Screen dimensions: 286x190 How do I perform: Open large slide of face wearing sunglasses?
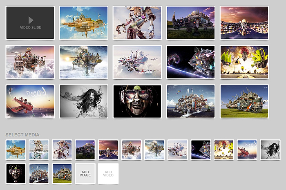pyautogui.click(x=137, y=101)
